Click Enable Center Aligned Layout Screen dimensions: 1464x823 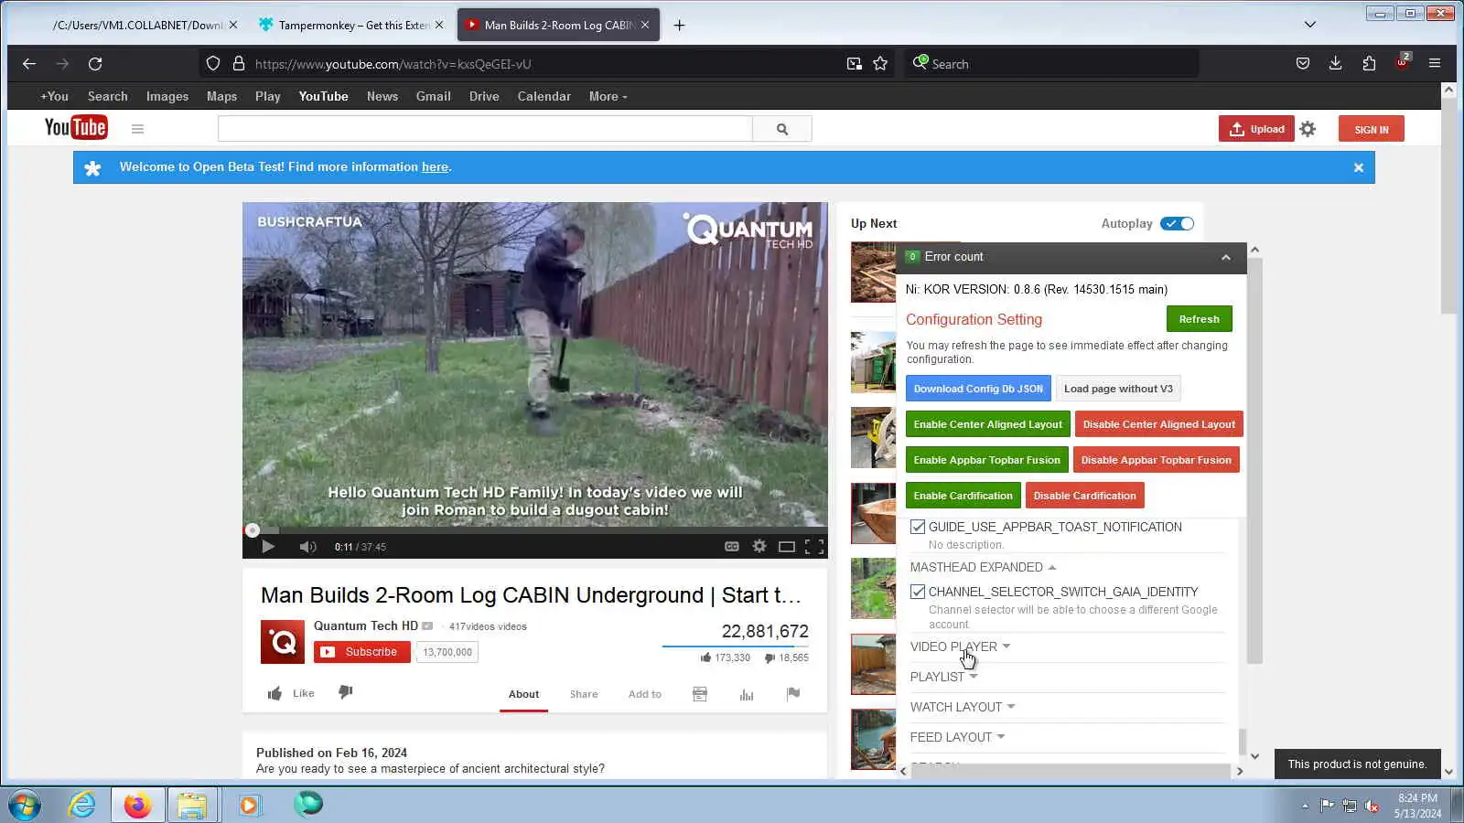point(988,424)
